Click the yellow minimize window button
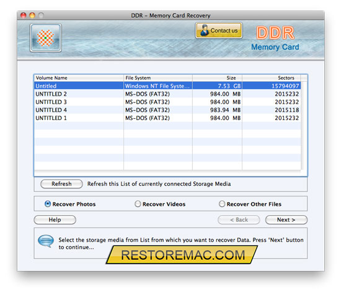Viewport: 341px width, 294px height. point(32,16)
